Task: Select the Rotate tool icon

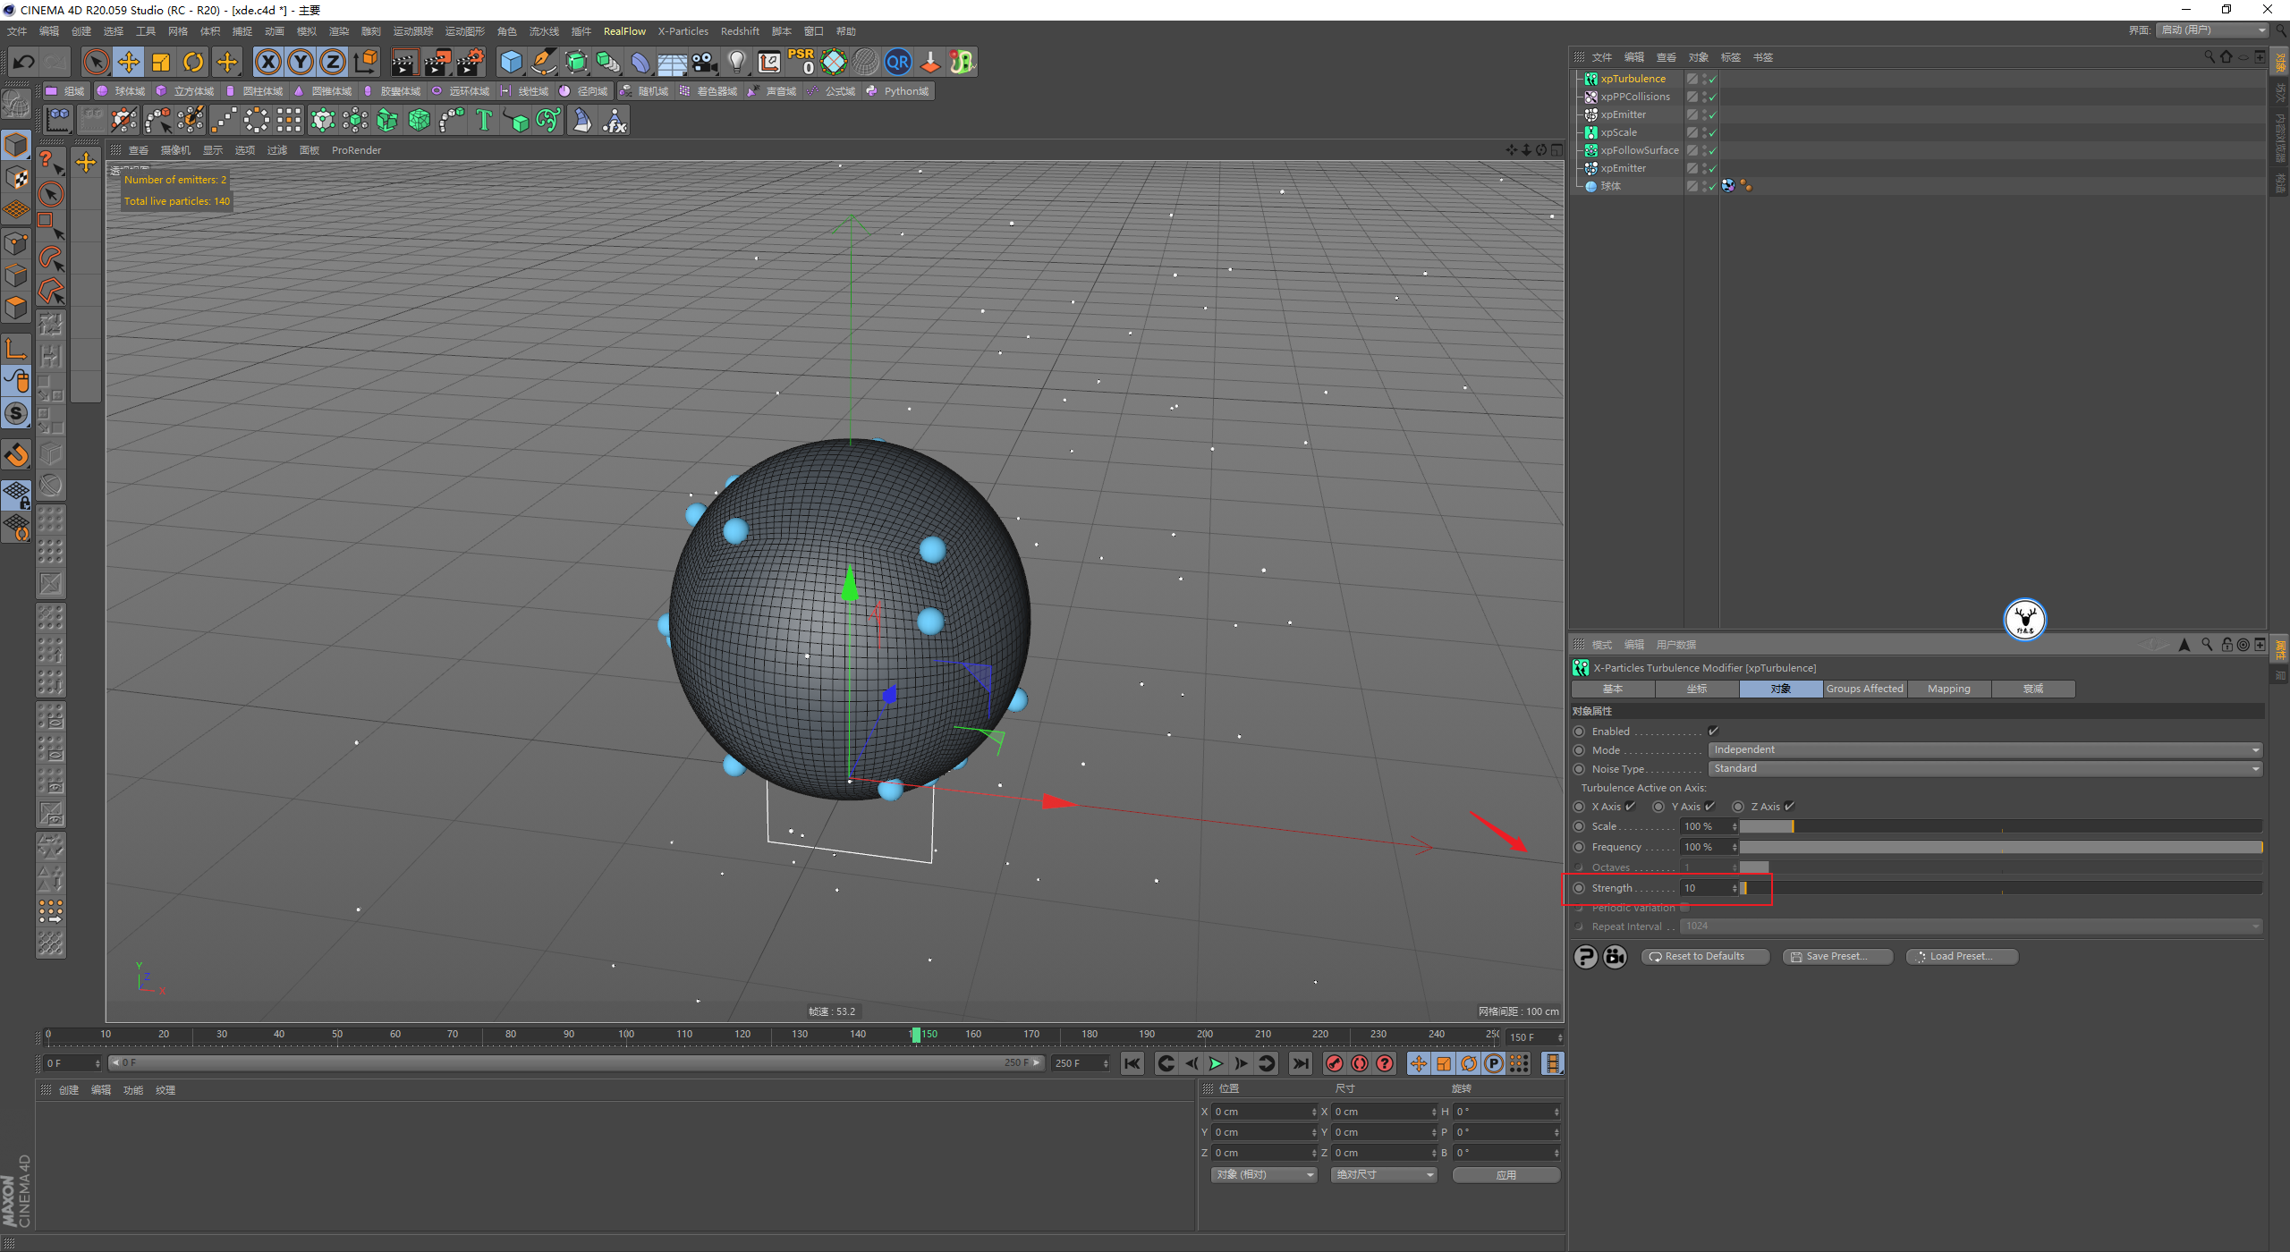Action: coord(193,62)
